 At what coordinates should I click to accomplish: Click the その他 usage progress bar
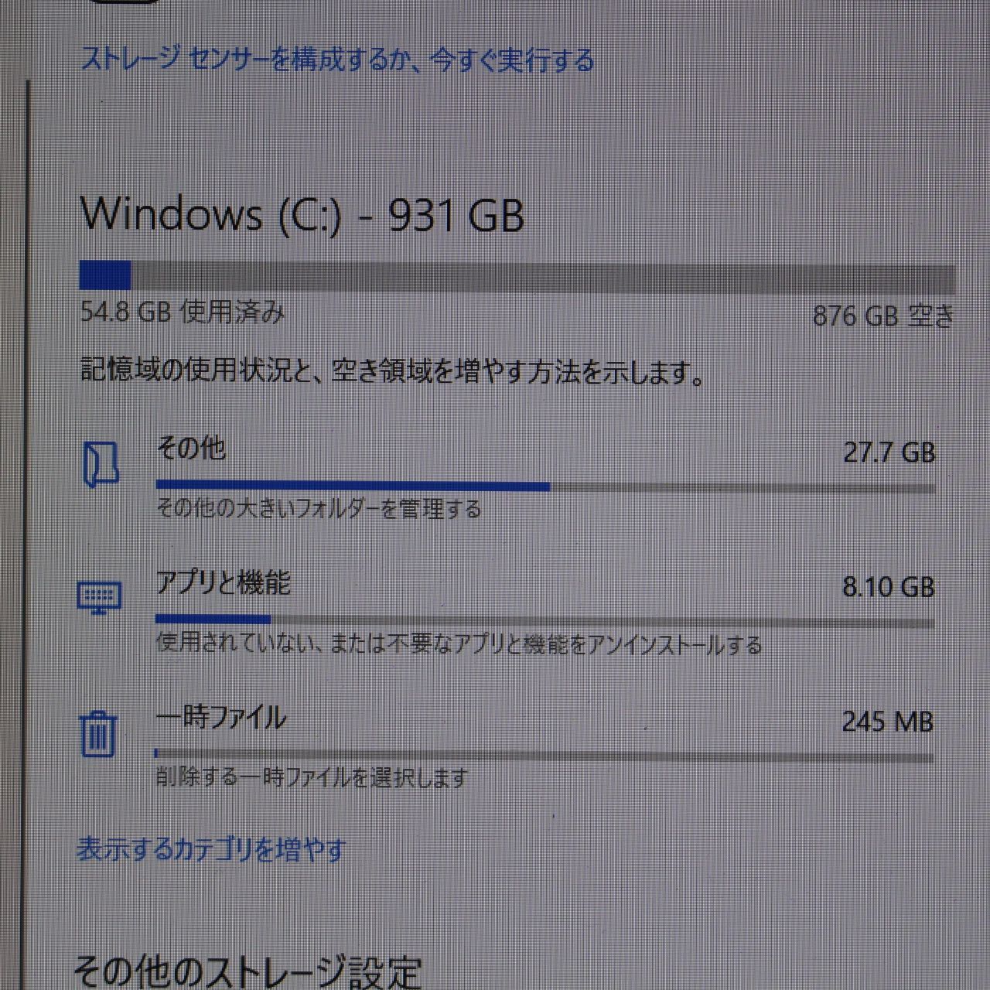coord(545,486)
